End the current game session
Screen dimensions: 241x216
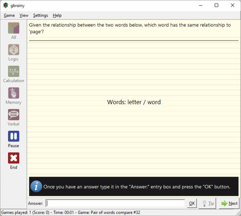coord(13,158)
